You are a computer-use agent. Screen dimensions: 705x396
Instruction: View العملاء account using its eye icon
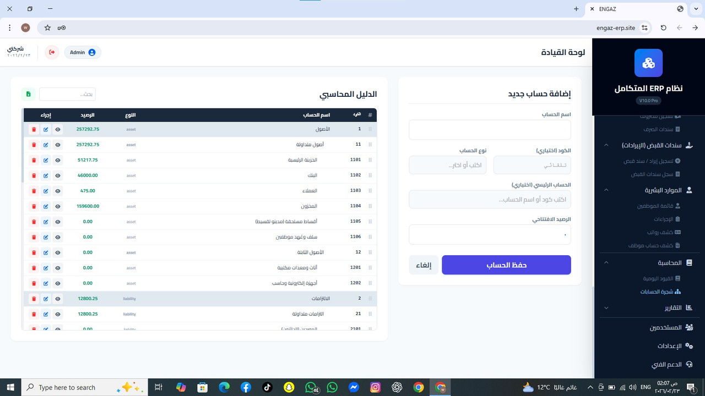tap(58, 191)
